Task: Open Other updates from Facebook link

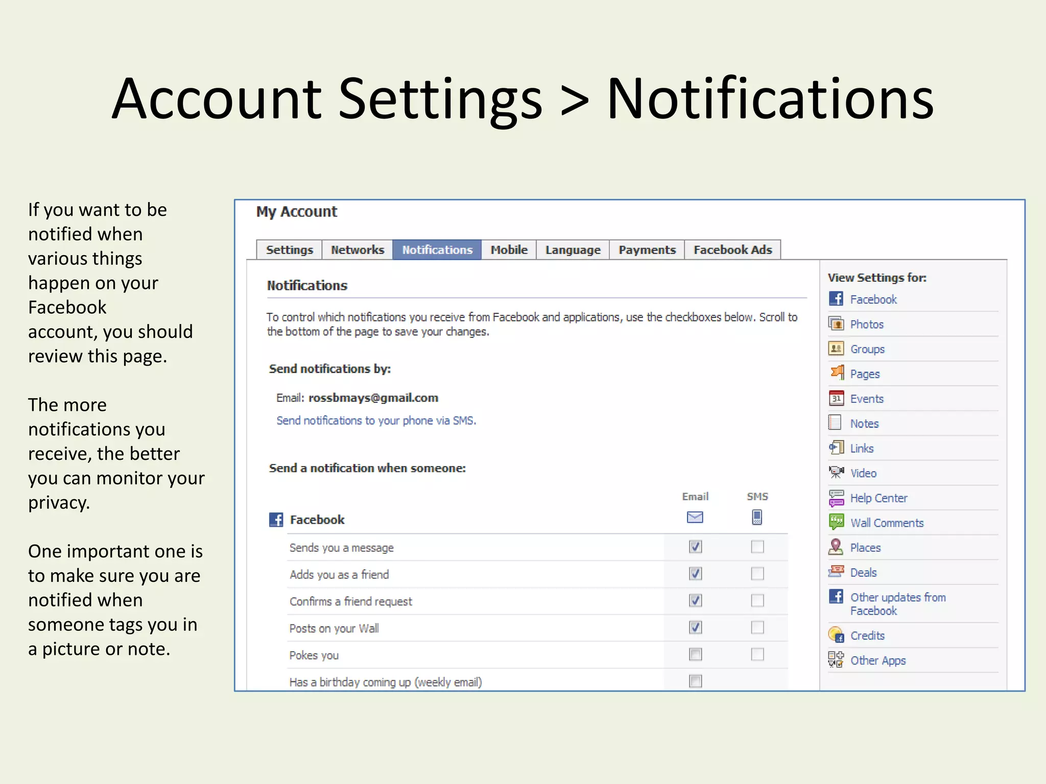Action: coord(898,604)
